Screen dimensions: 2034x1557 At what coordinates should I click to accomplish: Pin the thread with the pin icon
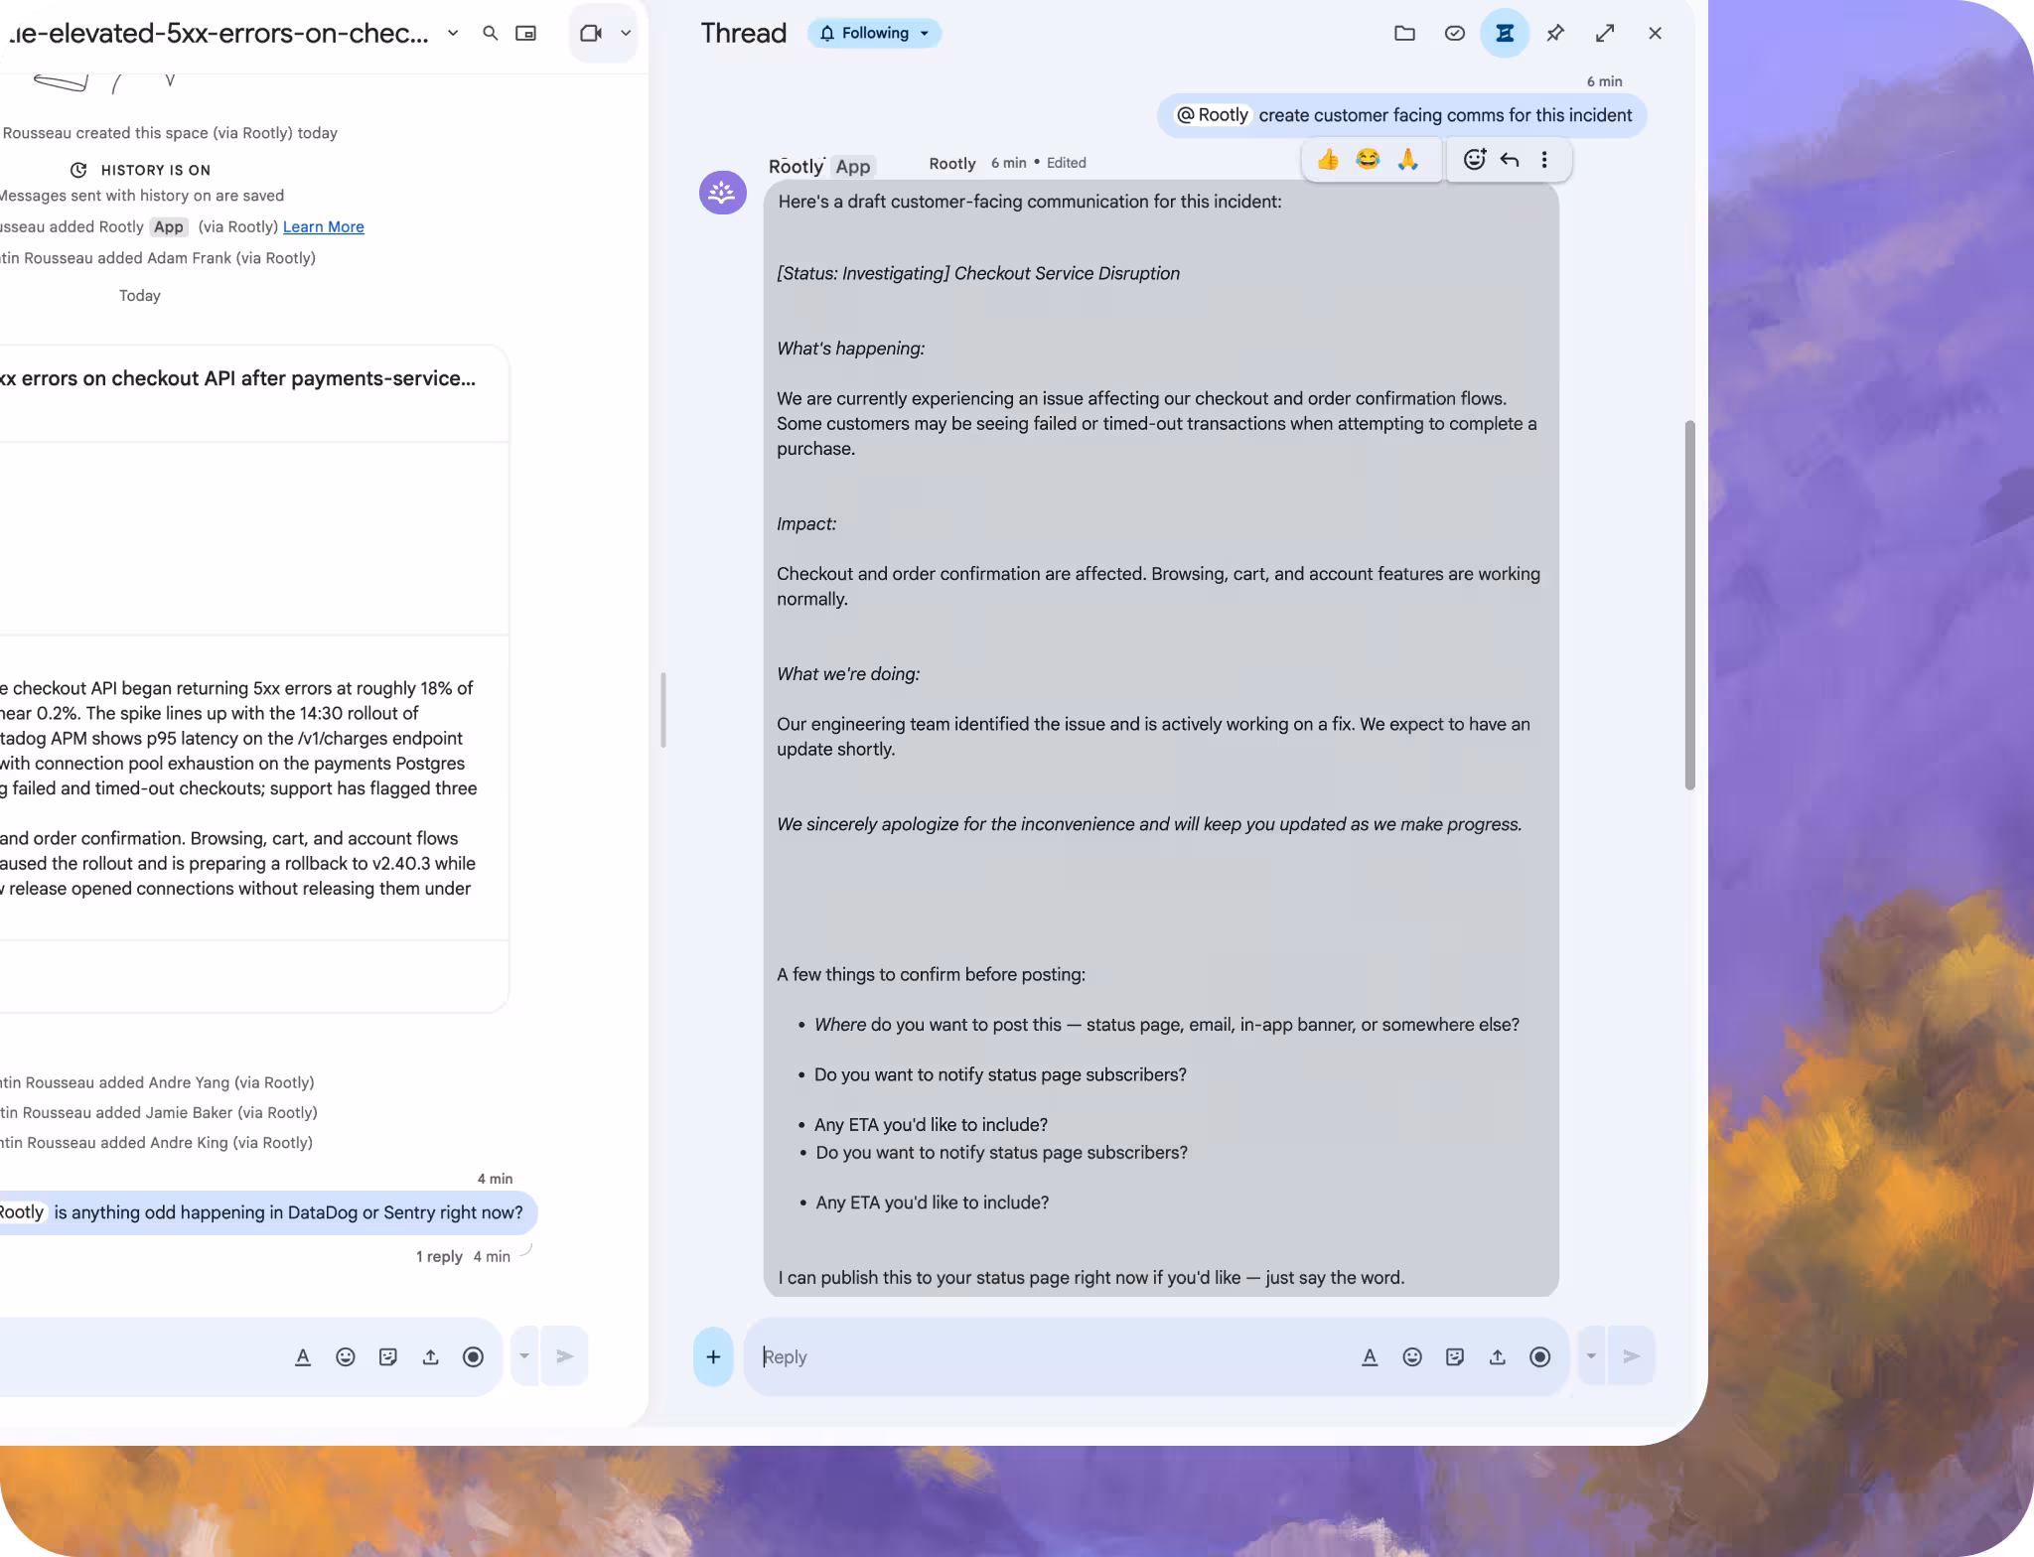(x=1555, y=33)
